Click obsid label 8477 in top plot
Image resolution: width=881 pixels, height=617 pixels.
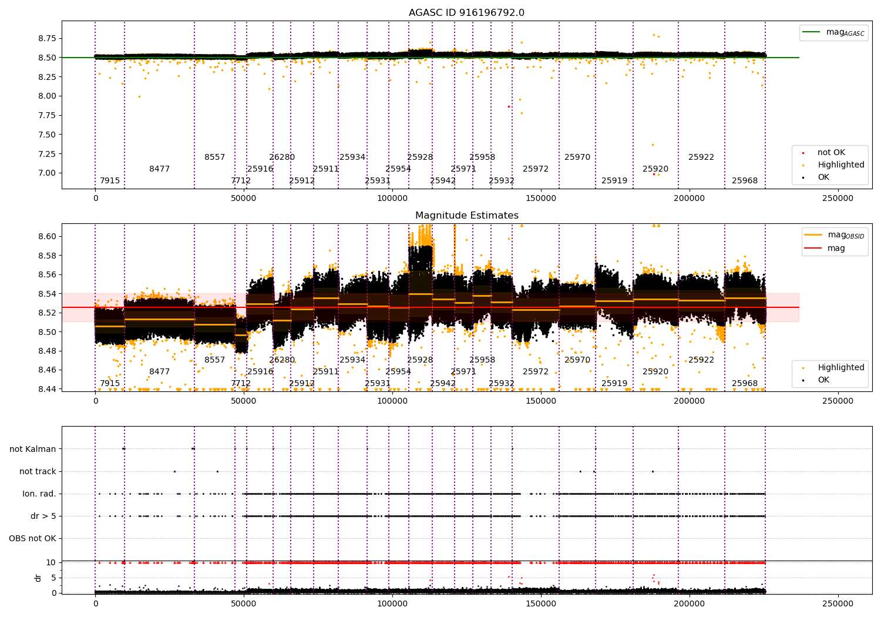(x=159, y=169)
